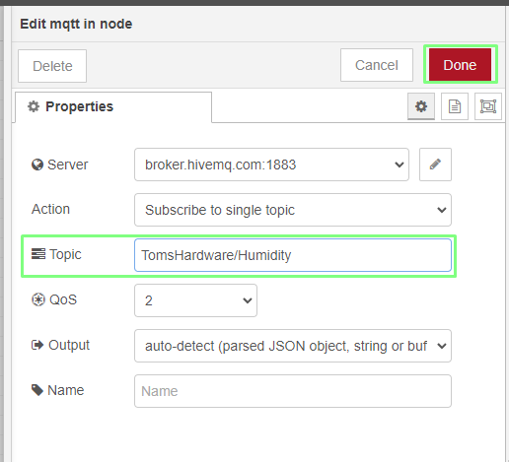Click the Name tag icon
The width and height of the screenshot is (509, 462).
37,390
